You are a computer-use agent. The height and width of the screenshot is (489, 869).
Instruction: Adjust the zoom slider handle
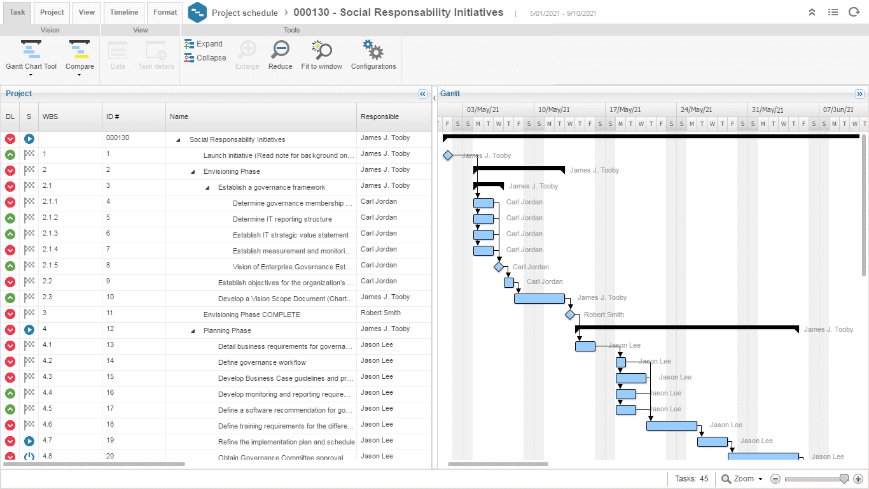point(844,479)
